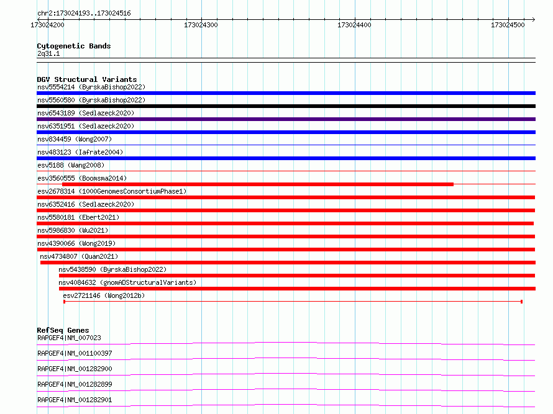This screenshot has height=414, width=553.
Task: Click ruler position 173024400
Action: (x=354, y=25)
